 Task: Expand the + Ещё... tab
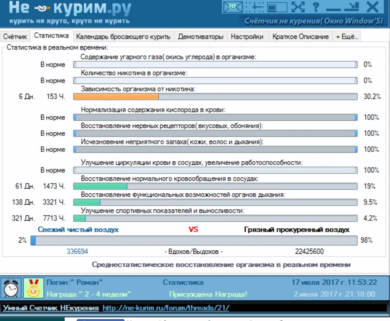pos(346,36)
